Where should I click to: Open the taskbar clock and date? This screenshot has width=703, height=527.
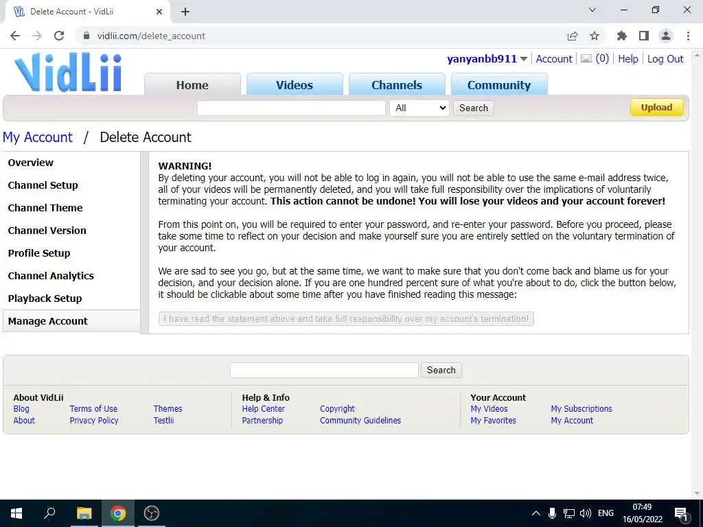642,513
